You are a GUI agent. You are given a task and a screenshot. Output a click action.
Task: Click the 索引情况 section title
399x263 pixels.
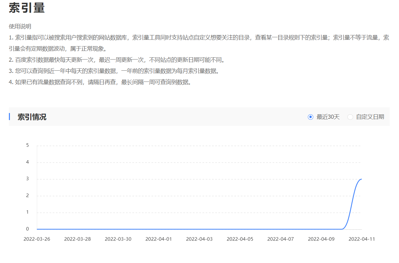(x=32, y=117)
